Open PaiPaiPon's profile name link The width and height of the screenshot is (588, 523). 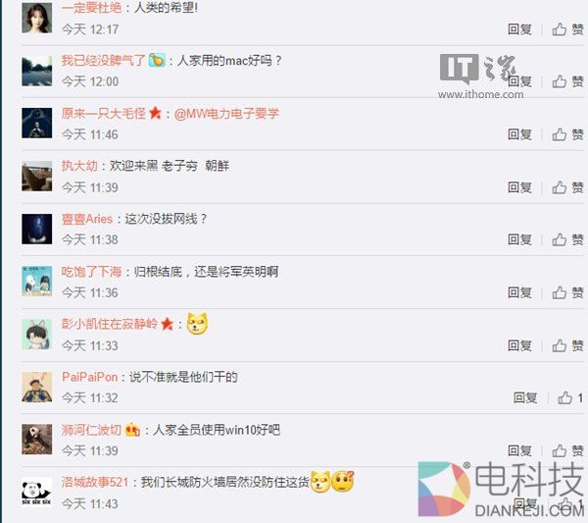(89, 377)
